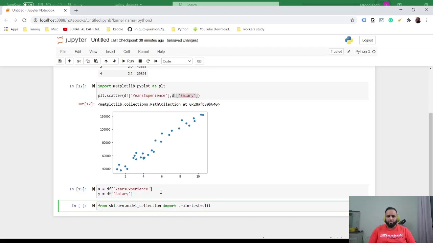
Task: Restart the kernel with the circular arrow
Action: coord(148,61)
